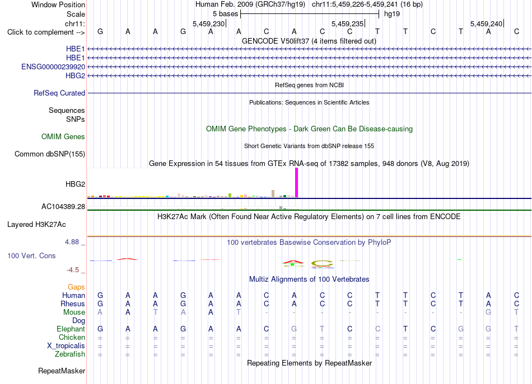Click the Layered H3K27Ac track label

tap(36, 225)
